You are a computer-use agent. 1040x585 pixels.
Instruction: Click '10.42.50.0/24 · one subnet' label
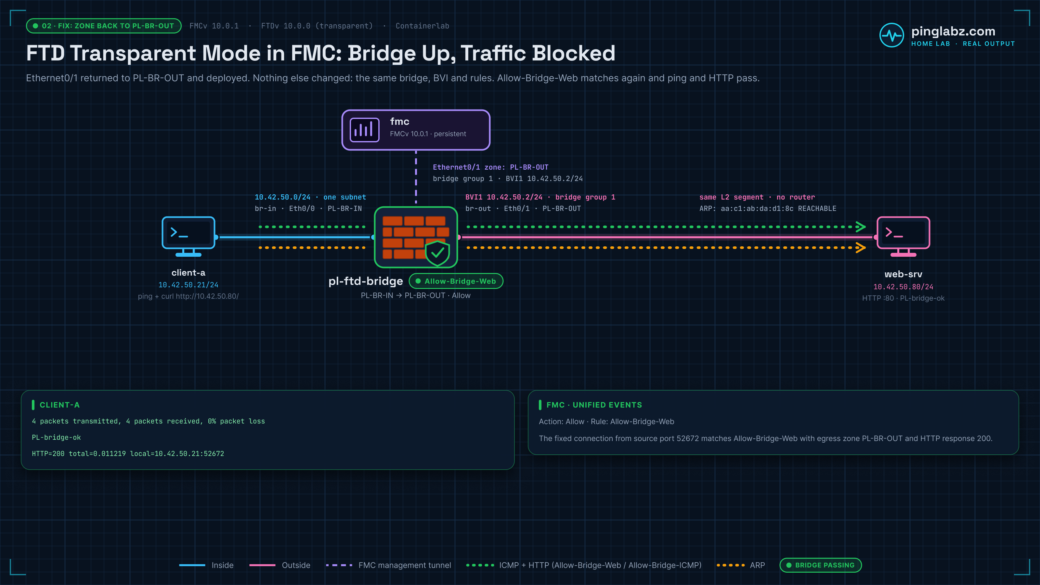pos(310,197)
